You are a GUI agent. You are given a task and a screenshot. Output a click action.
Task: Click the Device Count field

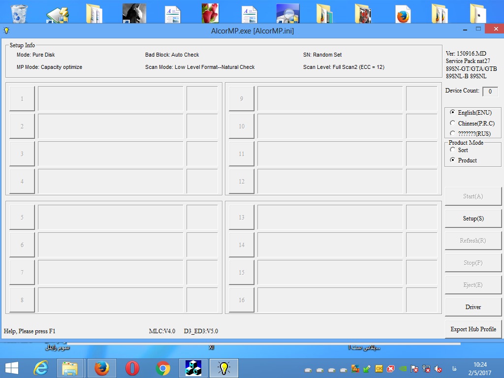tap(490, 91)
